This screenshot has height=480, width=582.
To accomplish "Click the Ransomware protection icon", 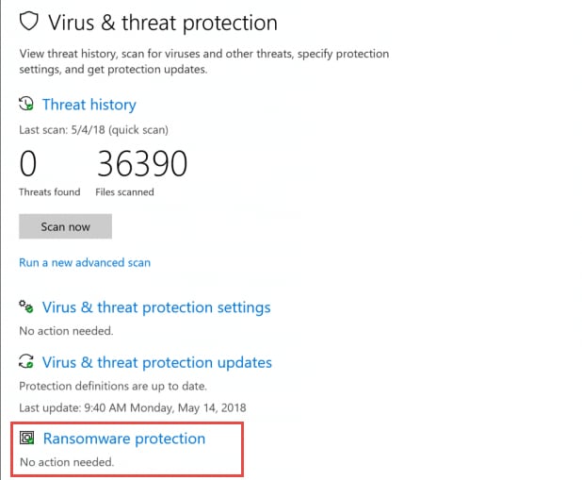I will [x=27, y=439].
